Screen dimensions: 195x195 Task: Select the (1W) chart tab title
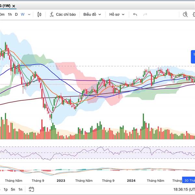point(5,6)
